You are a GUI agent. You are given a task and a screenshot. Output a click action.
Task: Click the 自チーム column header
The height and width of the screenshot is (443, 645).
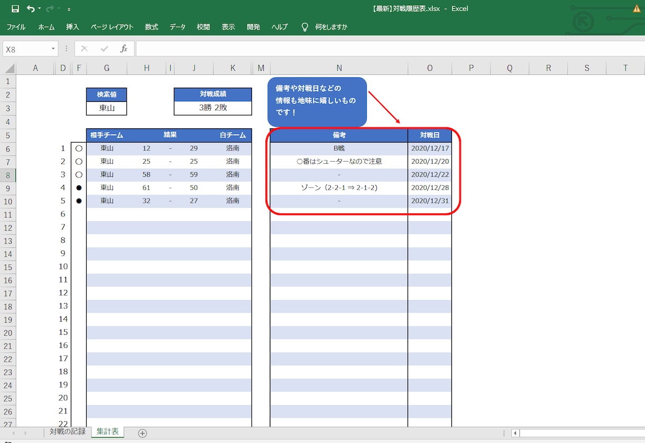coord(233,135)
